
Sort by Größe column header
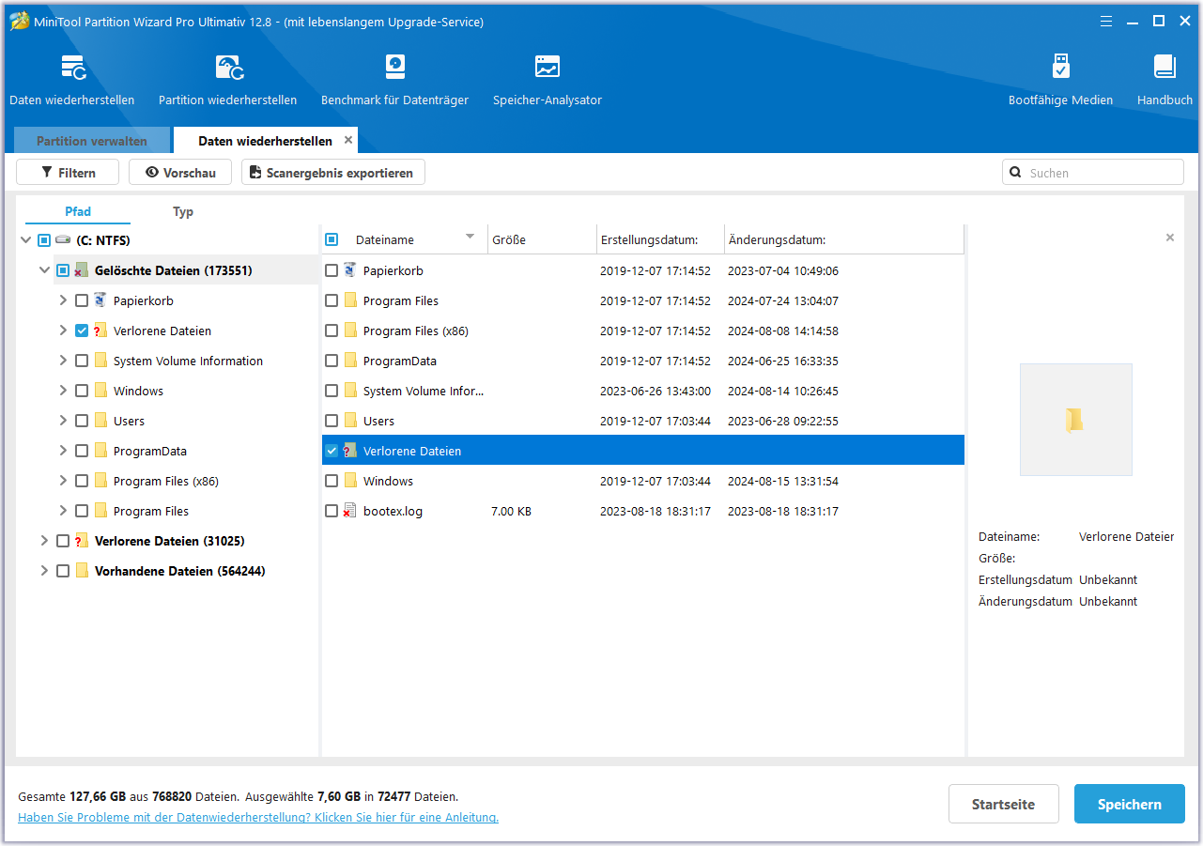pos(542,239)
